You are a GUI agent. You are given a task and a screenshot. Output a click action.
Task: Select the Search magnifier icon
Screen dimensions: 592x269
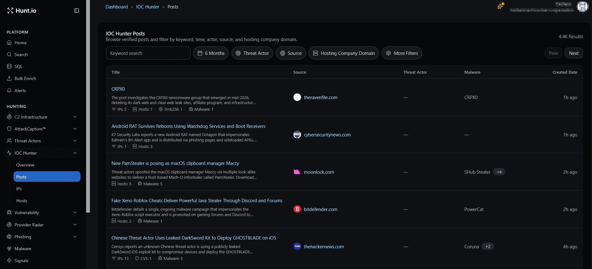click(x=9, y=55)
